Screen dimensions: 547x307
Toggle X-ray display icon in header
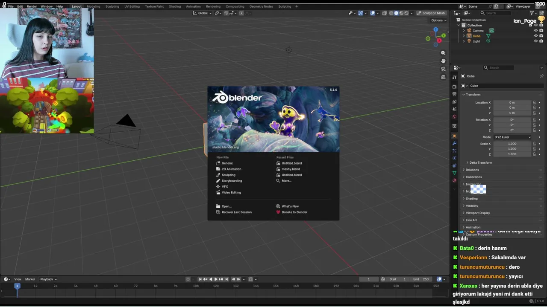pyautogui.click(x=384, y=13)
